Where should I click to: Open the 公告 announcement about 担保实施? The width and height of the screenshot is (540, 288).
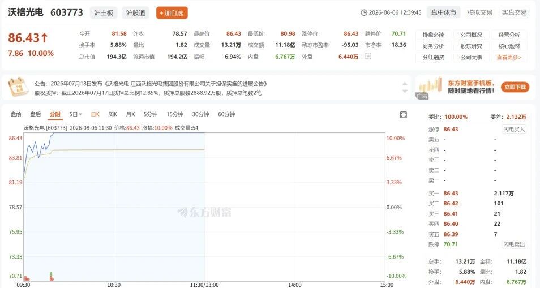point(151,84)
